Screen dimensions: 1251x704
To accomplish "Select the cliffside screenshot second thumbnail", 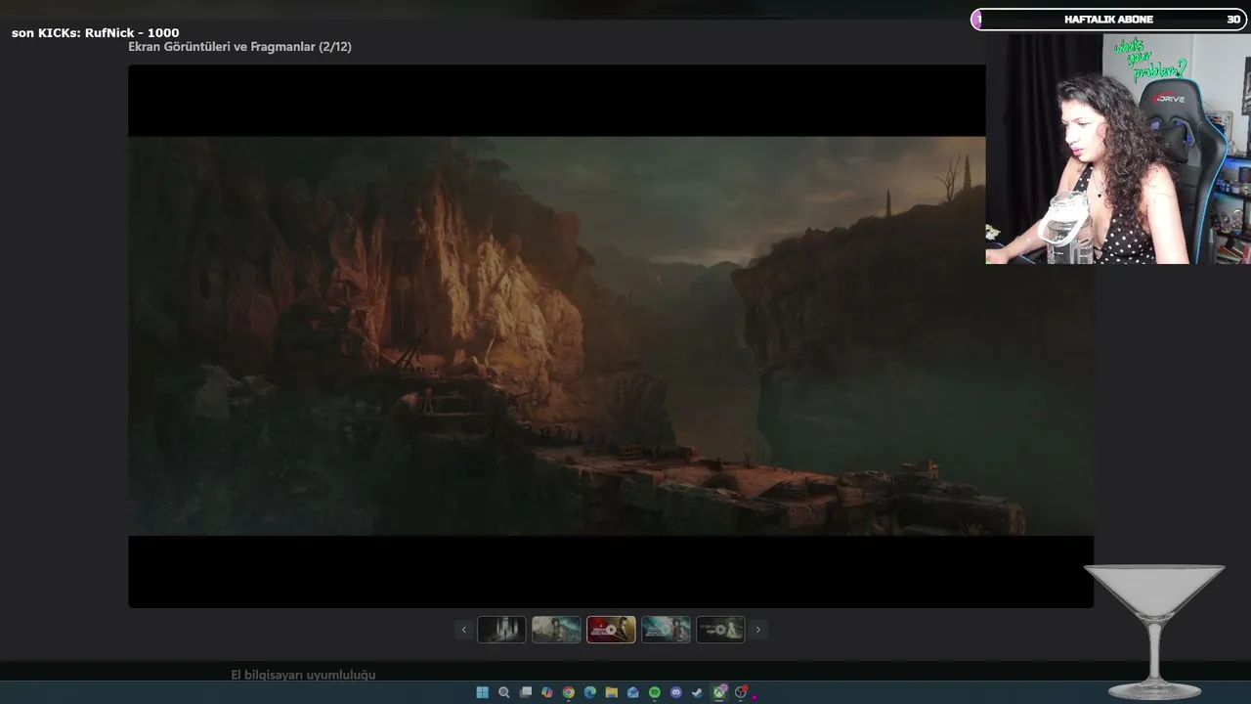I will [556, 630].
